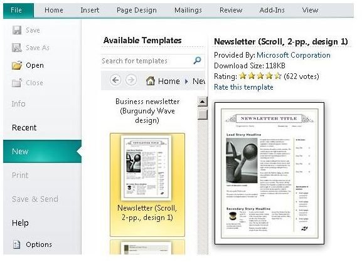
Task: Click the forward navigation arrow
Action: [x=131, y=80]
